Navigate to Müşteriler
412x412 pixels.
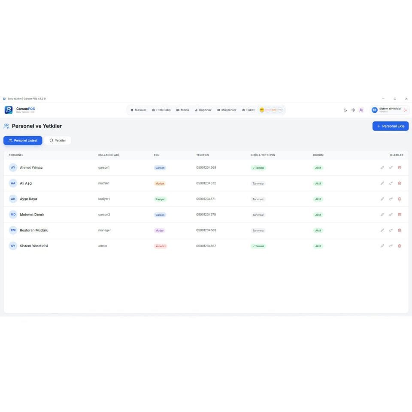coord(227,110)
